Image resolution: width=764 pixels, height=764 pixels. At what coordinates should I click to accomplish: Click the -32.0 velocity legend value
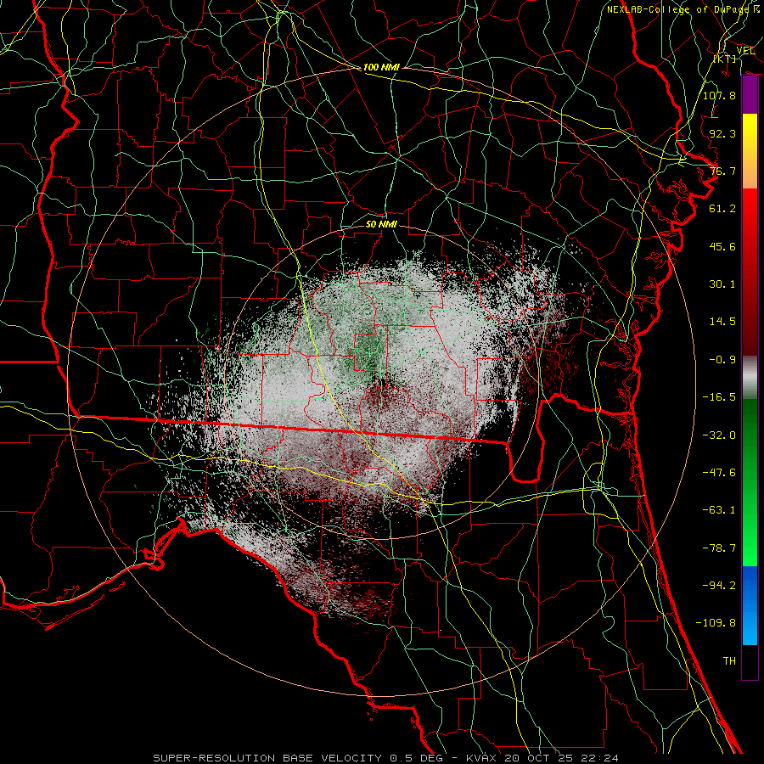coord(719,435)
